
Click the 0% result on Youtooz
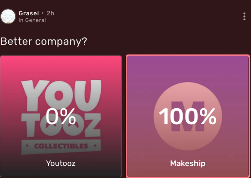click(61, 116)
